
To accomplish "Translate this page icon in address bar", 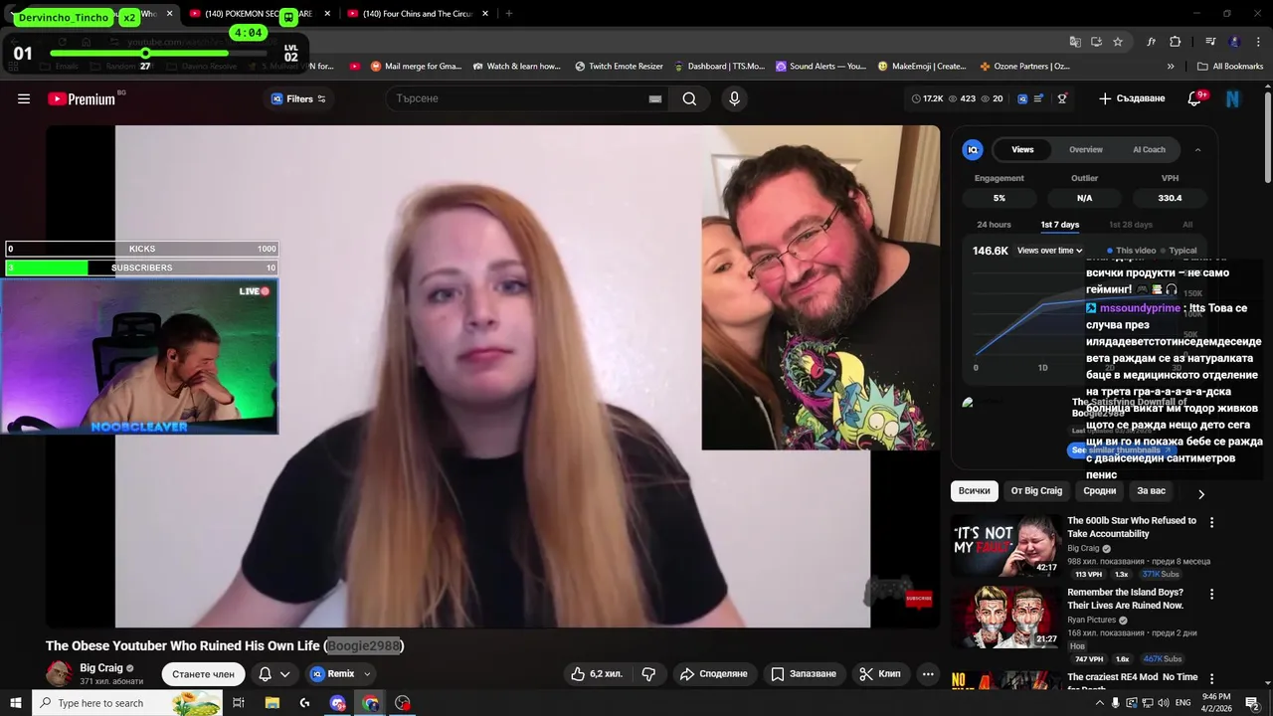I will (x=1075, y=42).
